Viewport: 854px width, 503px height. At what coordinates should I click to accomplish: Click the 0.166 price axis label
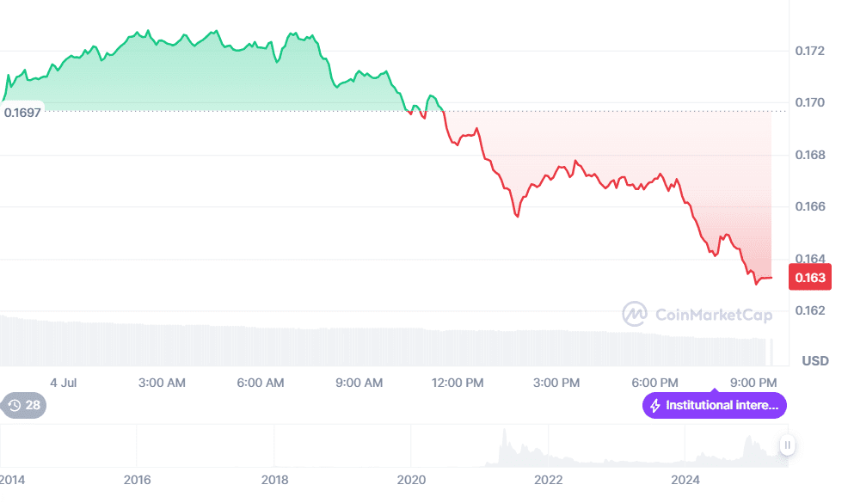click(809, 207)
